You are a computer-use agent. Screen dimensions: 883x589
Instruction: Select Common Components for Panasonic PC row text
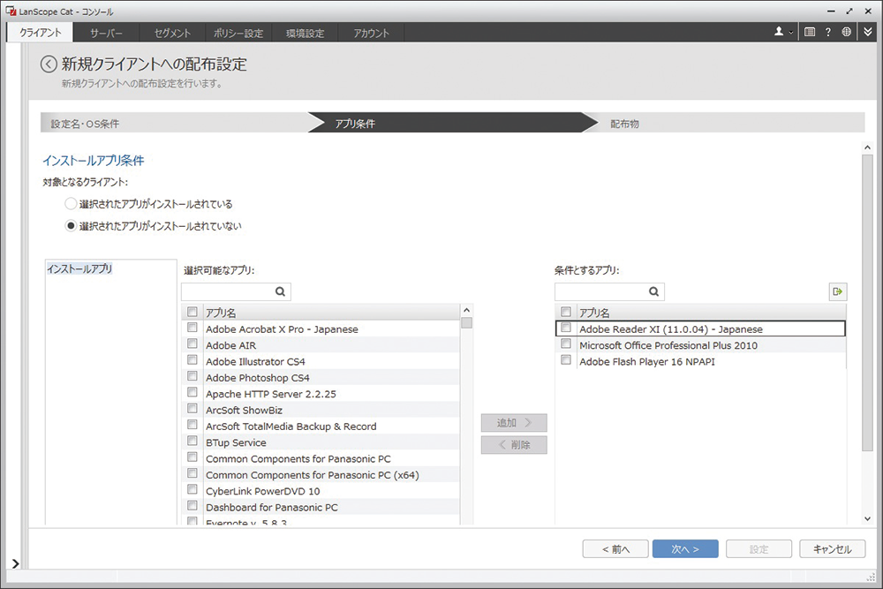(x=298, y=459)
